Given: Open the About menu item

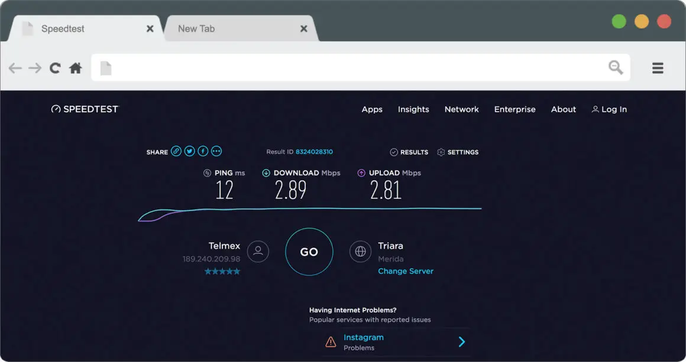Looking at the screenshot, I should (x=564, y=110).
